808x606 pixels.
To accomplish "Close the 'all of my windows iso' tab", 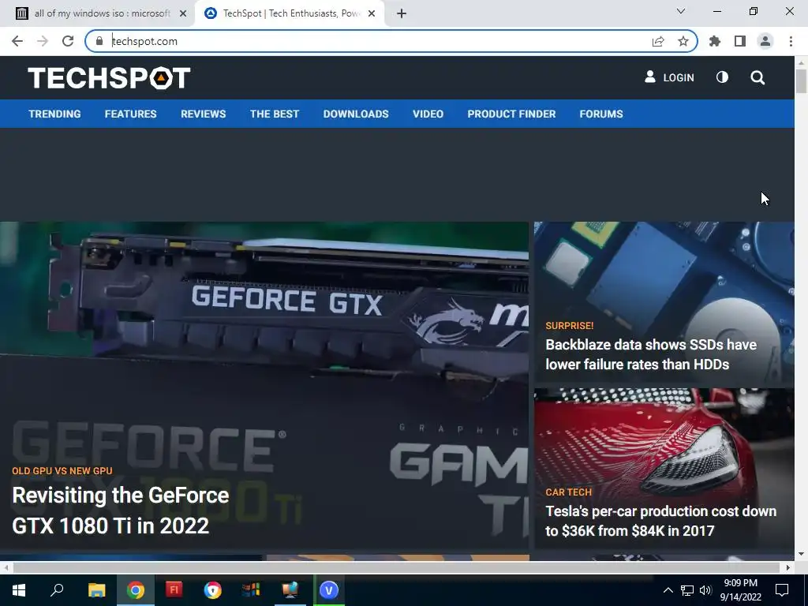I will (x=183, y=13).
